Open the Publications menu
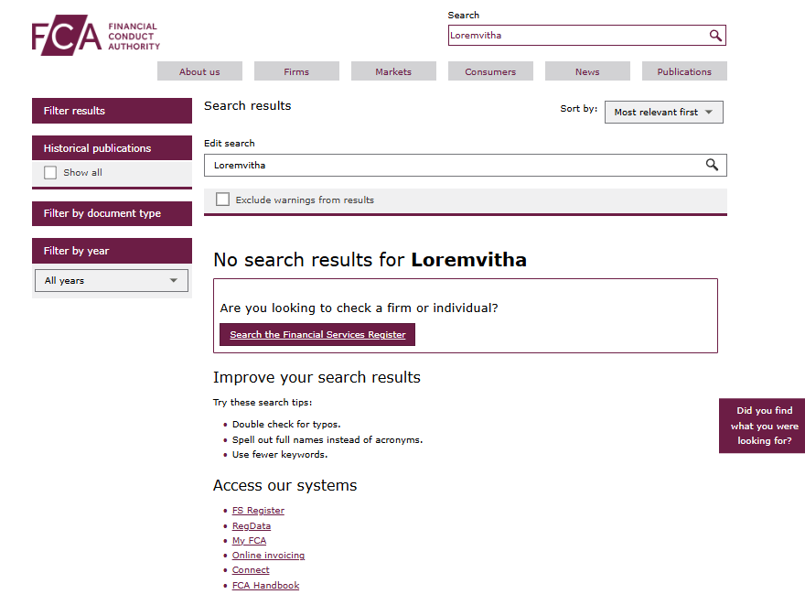 [684, 71]
